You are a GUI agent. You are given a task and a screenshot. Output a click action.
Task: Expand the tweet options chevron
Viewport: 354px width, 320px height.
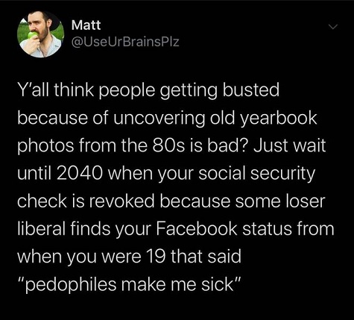tap(333, 26)
